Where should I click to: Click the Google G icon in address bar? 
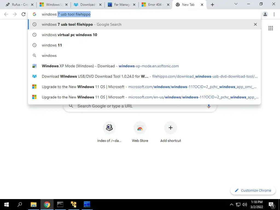[34, 14]
